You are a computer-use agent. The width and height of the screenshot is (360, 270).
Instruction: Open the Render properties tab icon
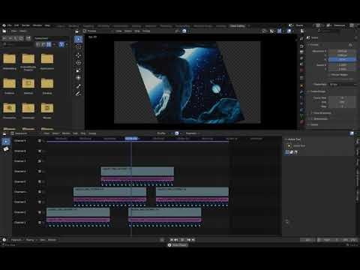click(x=301, y=46)
